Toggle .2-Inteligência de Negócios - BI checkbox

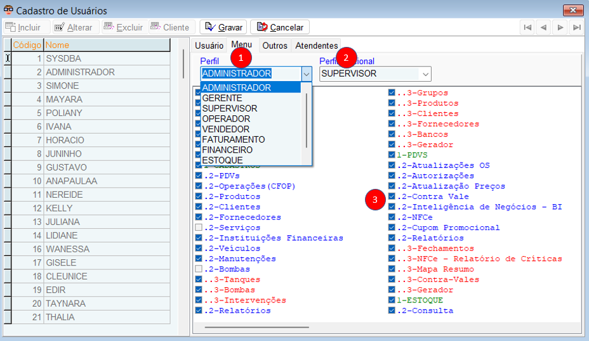(392, 207)
